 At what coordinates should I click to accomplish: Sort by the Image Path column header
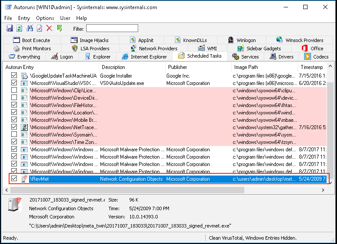point(246,67)
